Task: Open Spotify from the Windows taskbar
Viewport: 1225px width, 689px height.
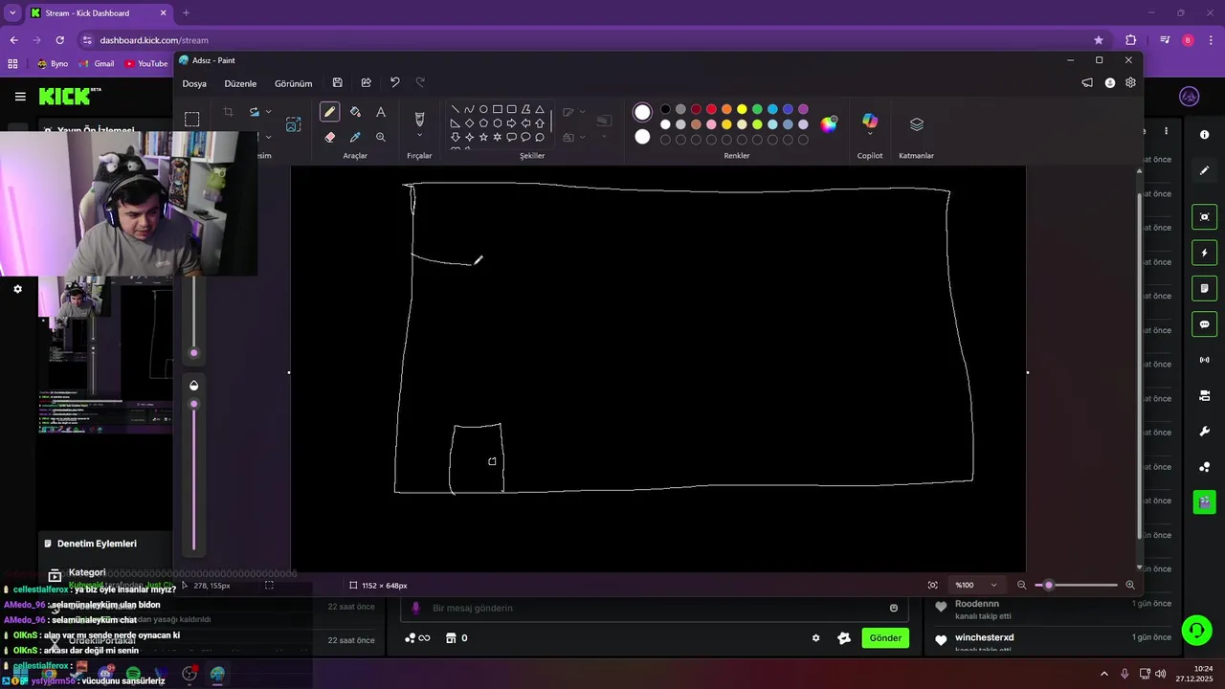Action: [133, 674]
